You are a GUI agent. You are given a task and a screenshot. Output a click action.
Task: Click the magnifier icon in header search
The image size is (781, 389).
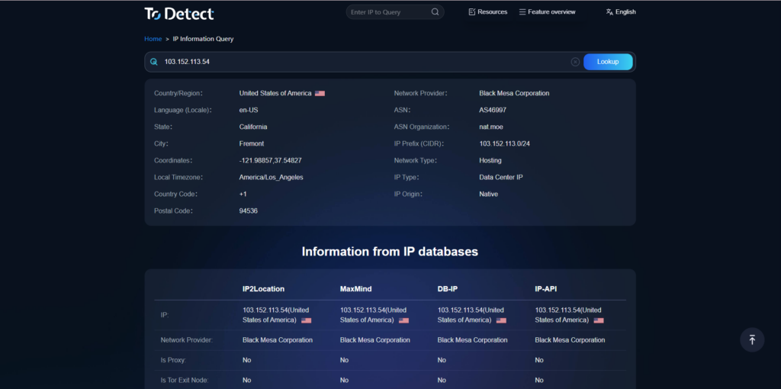(x=435, y=12)
